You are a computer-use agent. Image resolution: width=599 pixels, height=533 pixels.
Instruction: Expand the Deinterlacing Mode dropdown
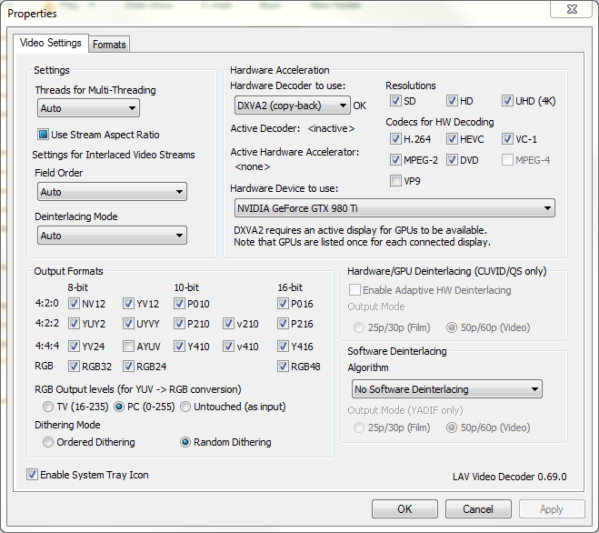point(112,236)
